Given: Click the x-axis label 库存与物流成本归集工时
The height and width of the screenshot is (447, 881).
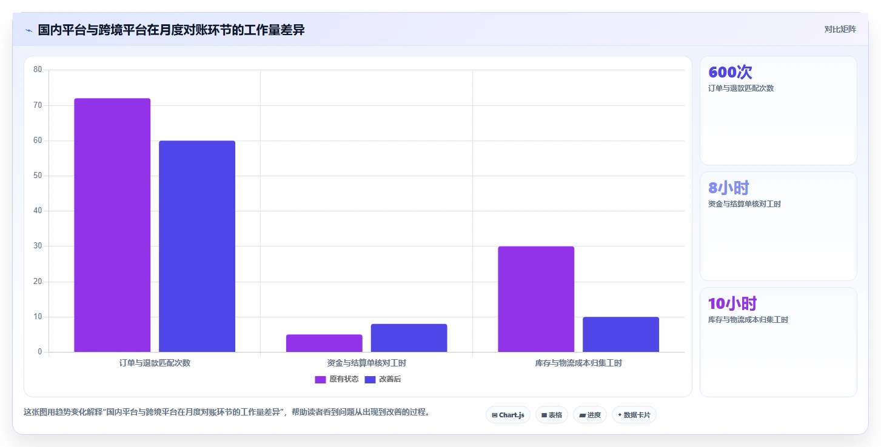Looking at the screenshot, I should click(578, 363).
